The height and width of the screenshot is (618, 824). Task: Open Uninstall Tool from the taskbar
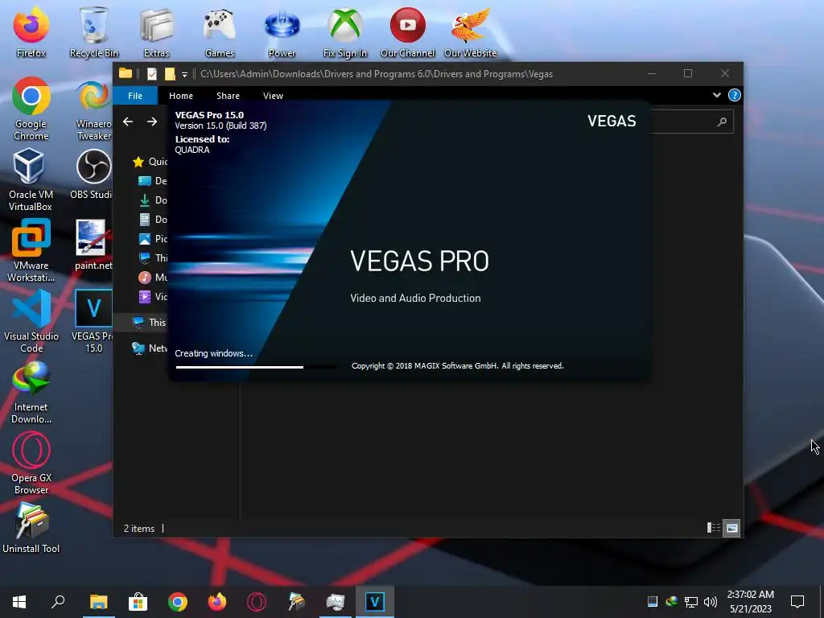point(296,602)
